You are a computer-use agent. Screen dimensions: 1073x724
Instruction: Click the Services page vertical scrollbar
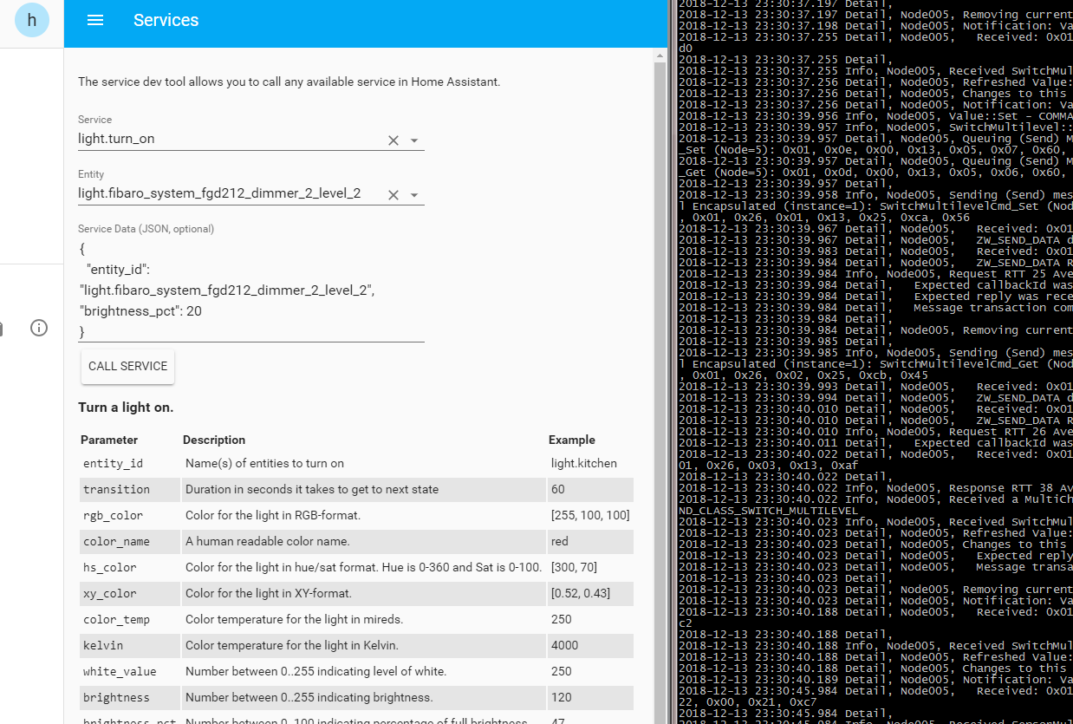[x=660, y=347]
